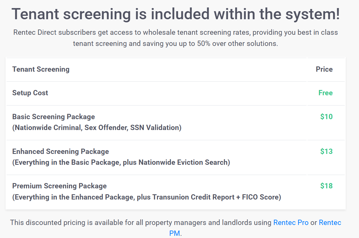Follow the Rentec PM link
359x238 pixels.
pyautogui.click(x=330, y=223)
